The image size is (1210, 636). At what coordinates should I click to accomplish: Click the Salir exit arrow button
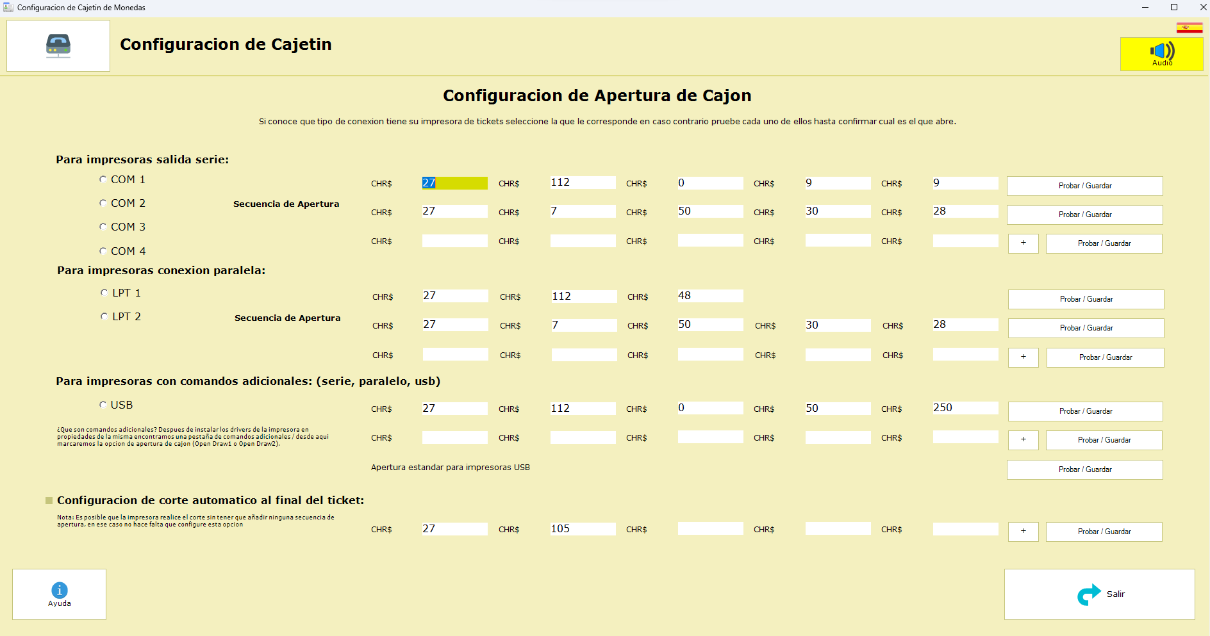tap(1099, 594)
